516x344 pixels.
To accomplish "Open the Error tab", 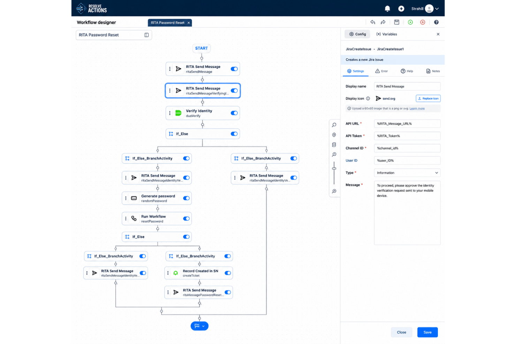I will 381,71.
